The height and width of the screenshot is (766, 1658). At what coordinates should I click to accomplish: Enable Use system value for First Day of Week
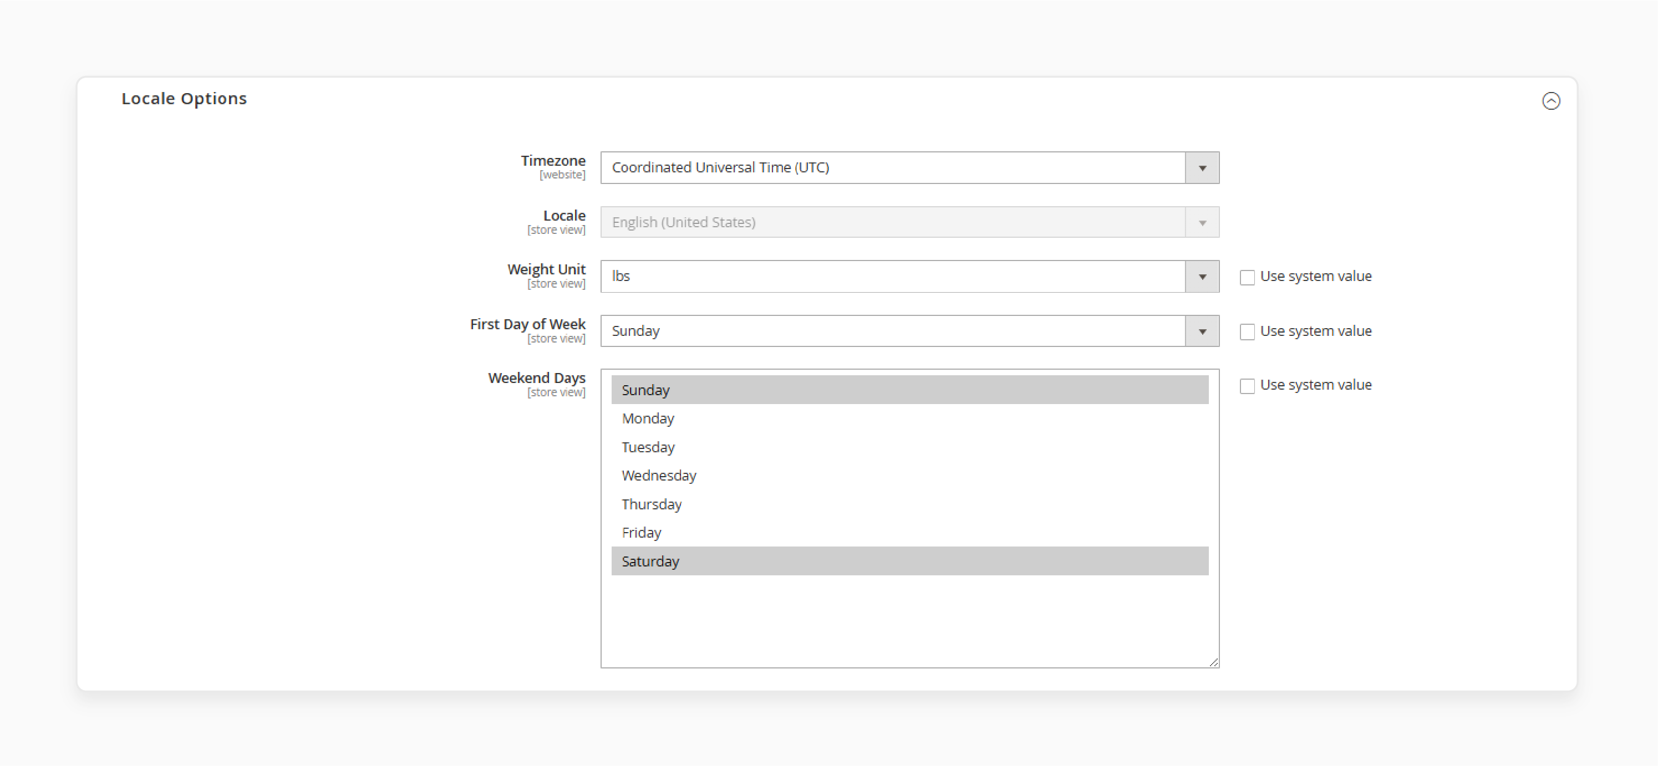[1247, 332]
